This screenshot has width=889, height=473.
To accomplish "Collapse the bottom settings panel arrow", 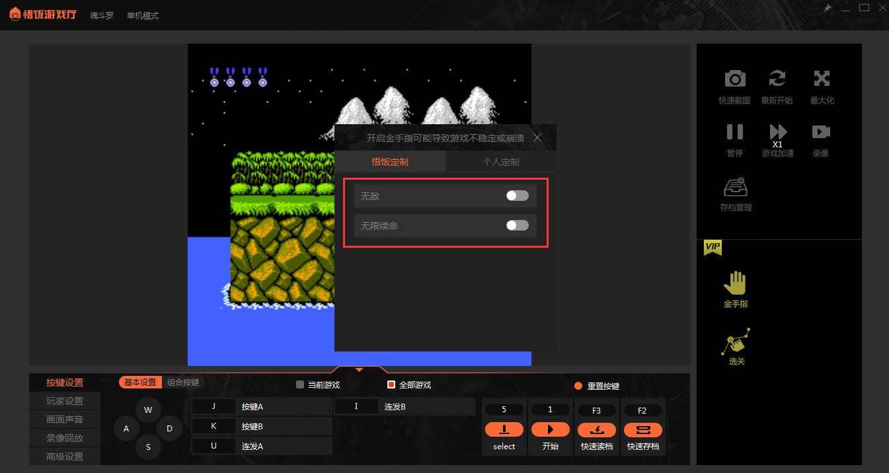I will point(359,369).
